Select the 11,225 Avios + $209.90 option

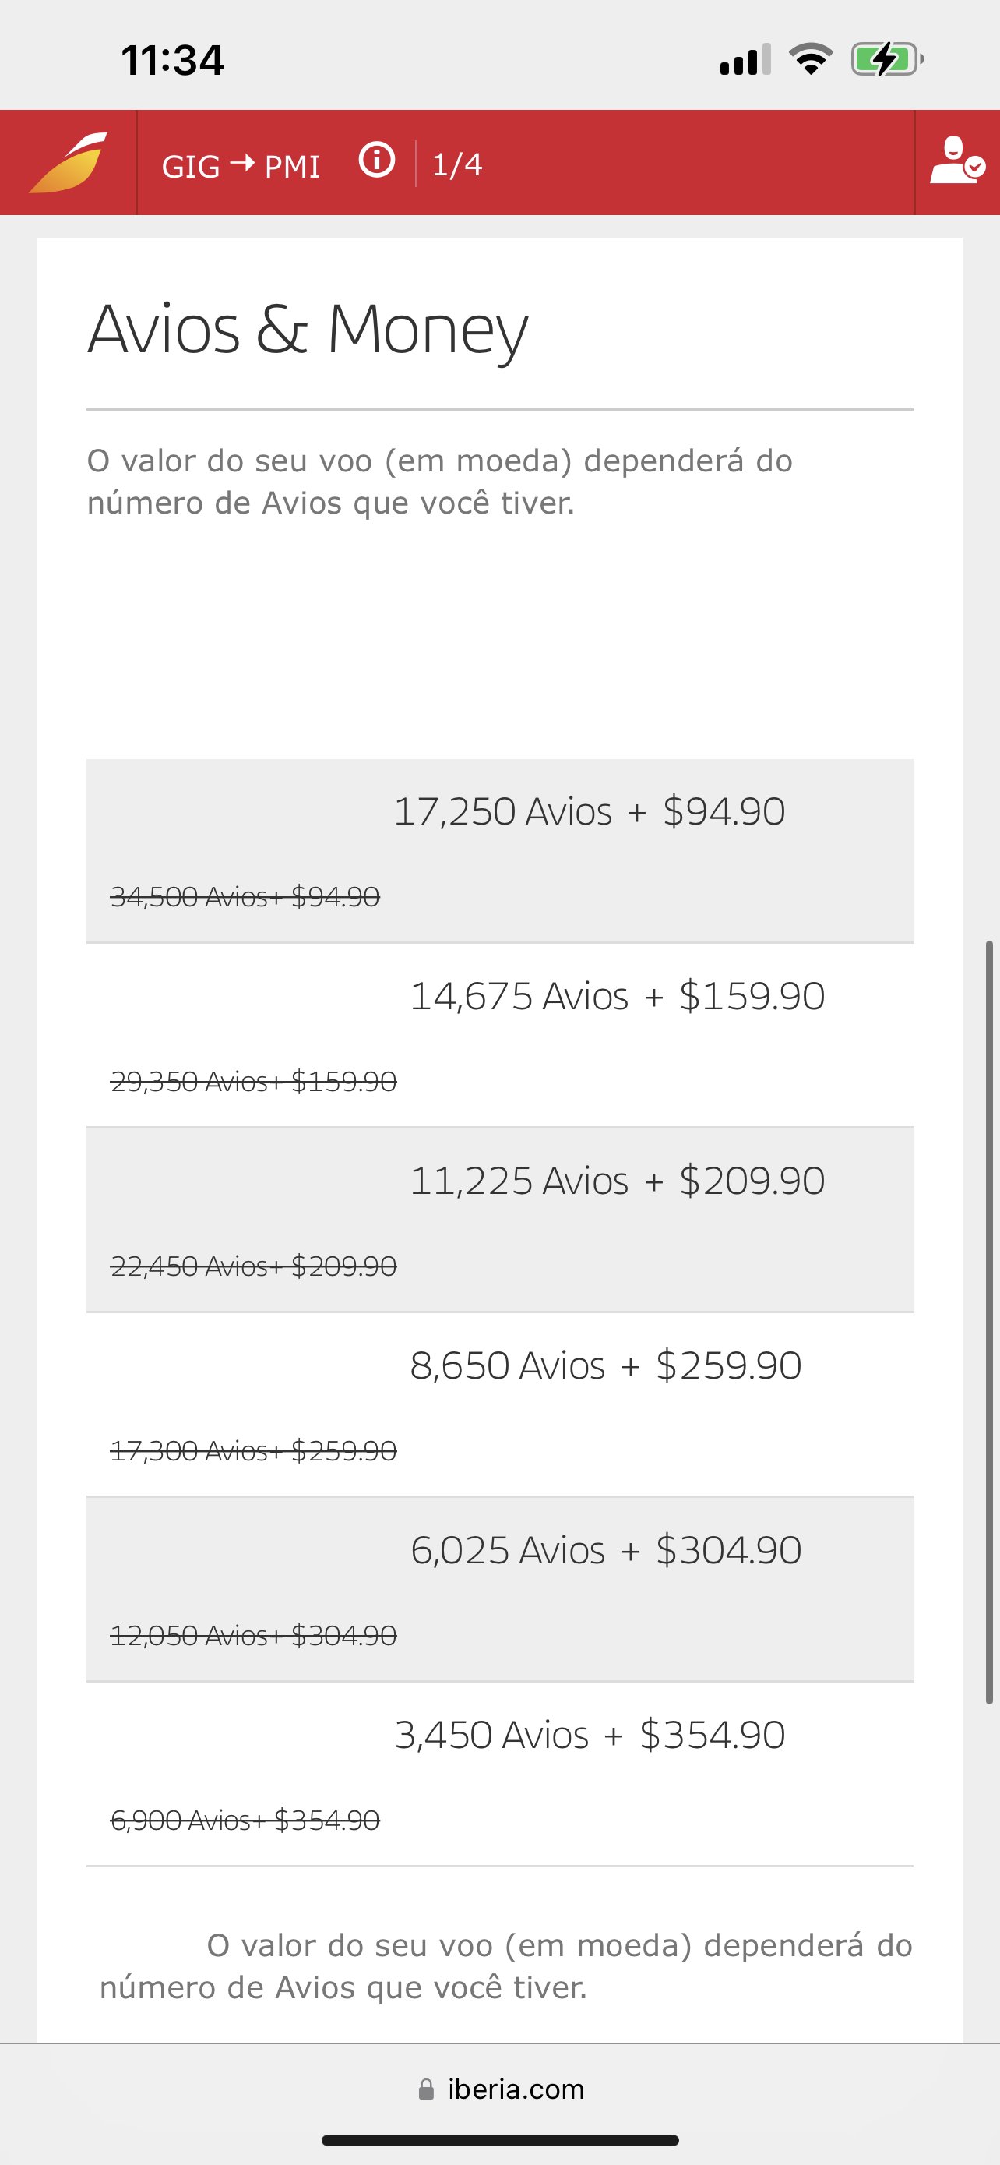point(499,1220)
